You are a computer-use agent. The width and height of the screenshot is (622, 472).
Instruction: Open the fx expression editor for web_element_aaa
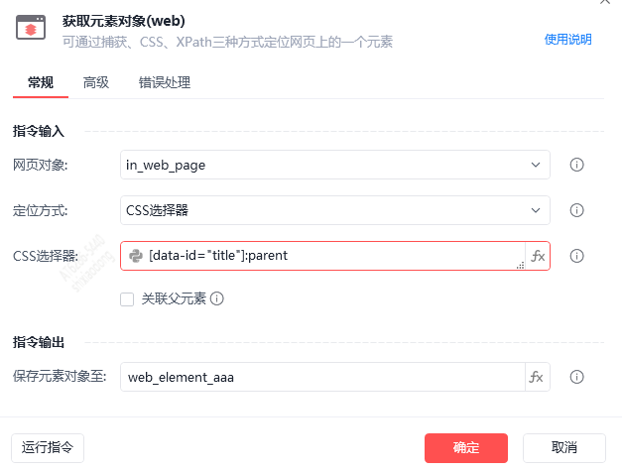click(x=537, y=377)
